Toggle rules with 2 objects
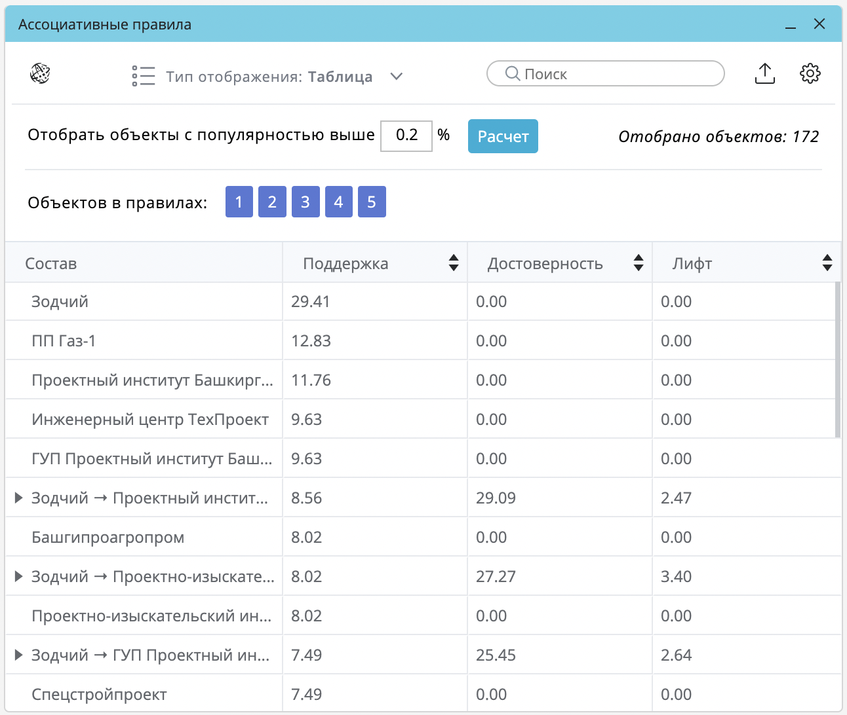This screenshot has height=715, width=847. tap(272, 202)
